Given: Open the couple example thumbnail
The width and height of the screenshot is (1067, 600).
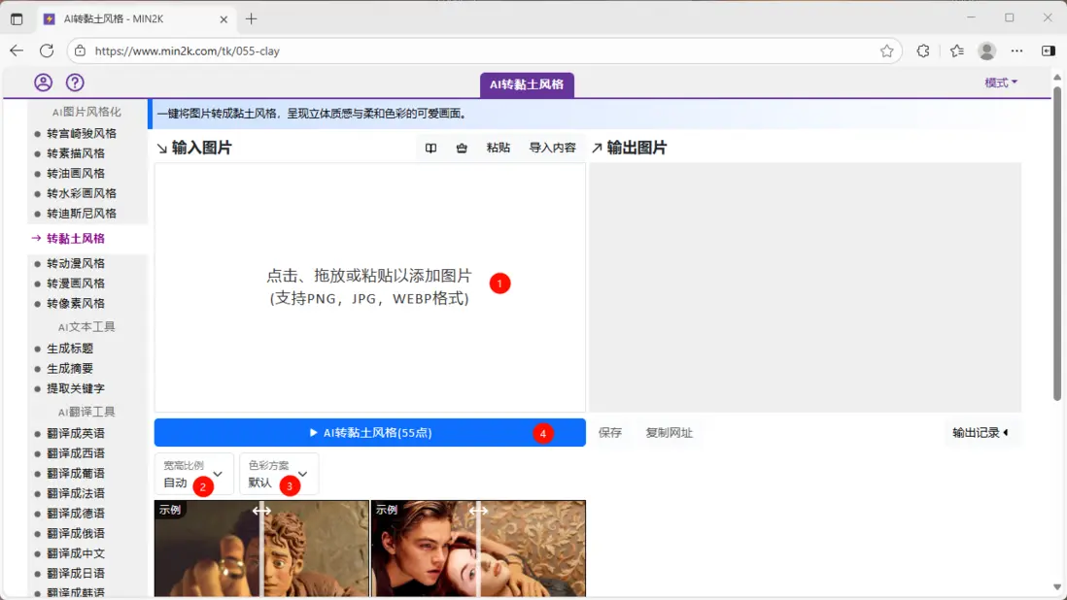Looking at the screenshot, I should tap(478, 550).
